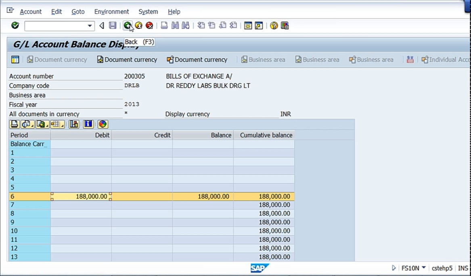
Task: Click the period 6 Balance cell
Action: pos(203,197)
